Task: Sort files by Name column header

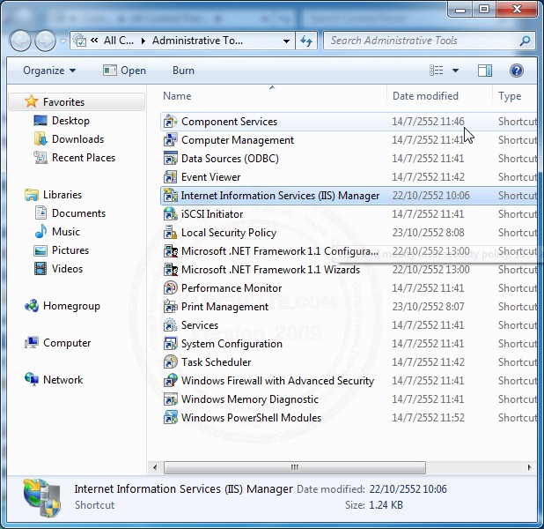Action: tap(177, 96)
